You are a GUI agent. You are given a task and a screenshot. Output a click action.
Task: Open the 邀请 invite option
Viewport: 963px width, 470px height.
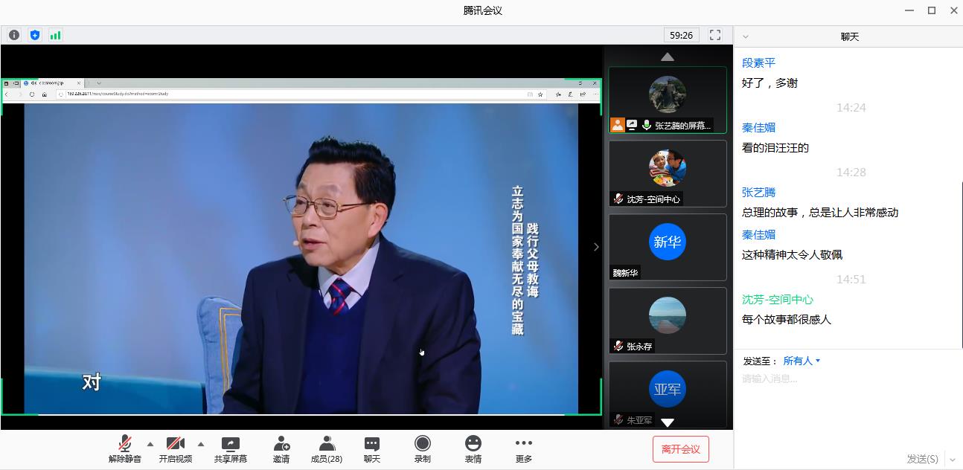pyautogui.click(x=281, y=449)
